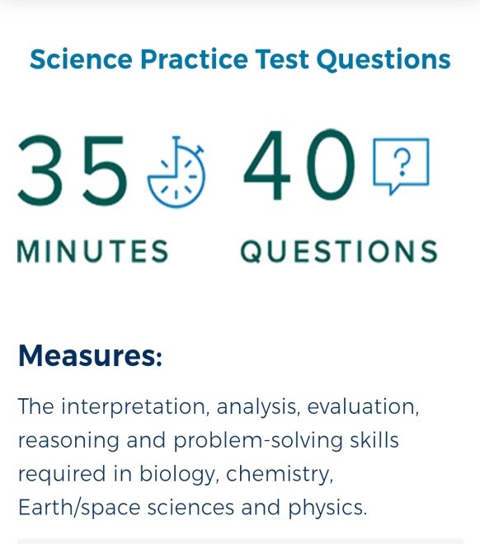Select the large number 40
Screen dimensions: 480x544
299,165
